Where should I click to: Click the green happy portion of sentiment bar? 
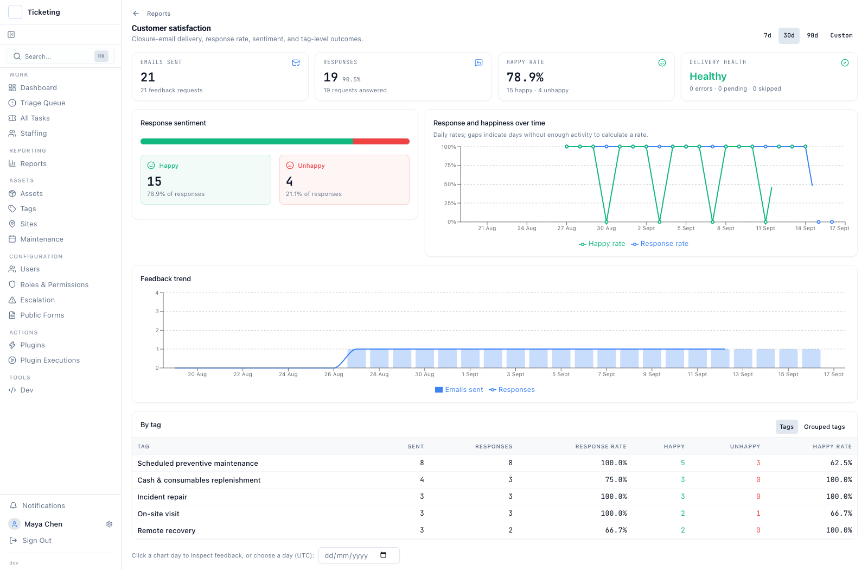(247, 142)
